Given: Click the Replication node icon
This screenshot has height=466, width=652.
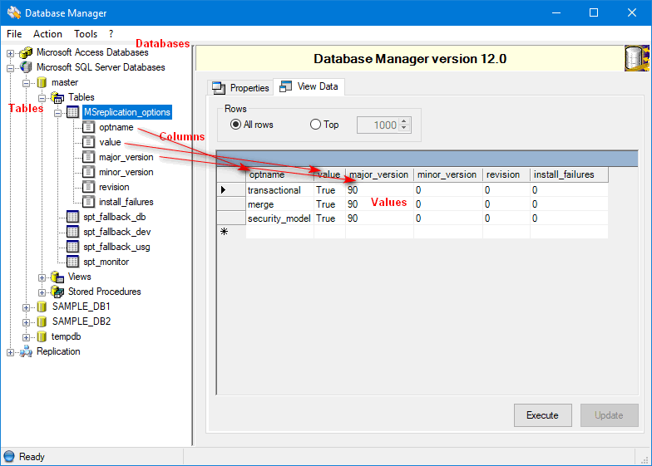Looking at the screenshot, I should (26, 351).
